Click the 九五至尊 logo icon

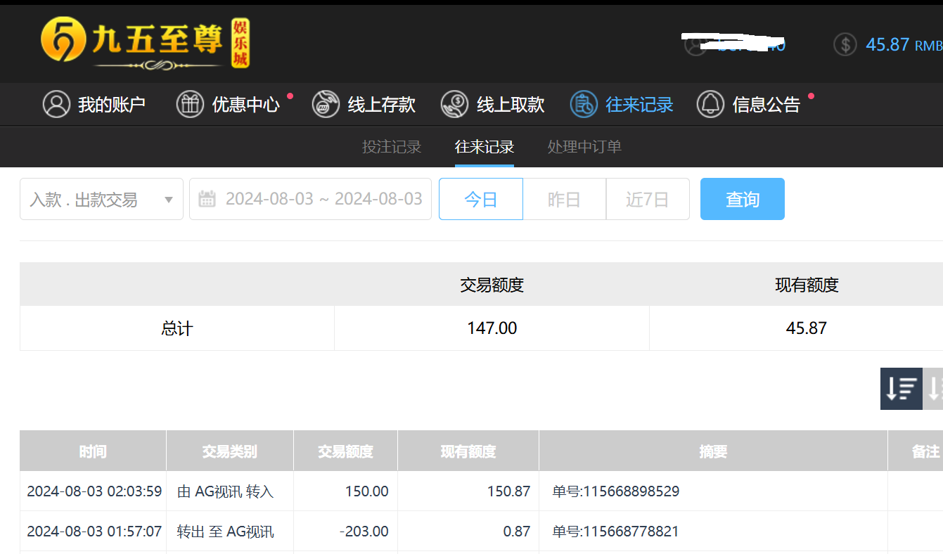63,39
